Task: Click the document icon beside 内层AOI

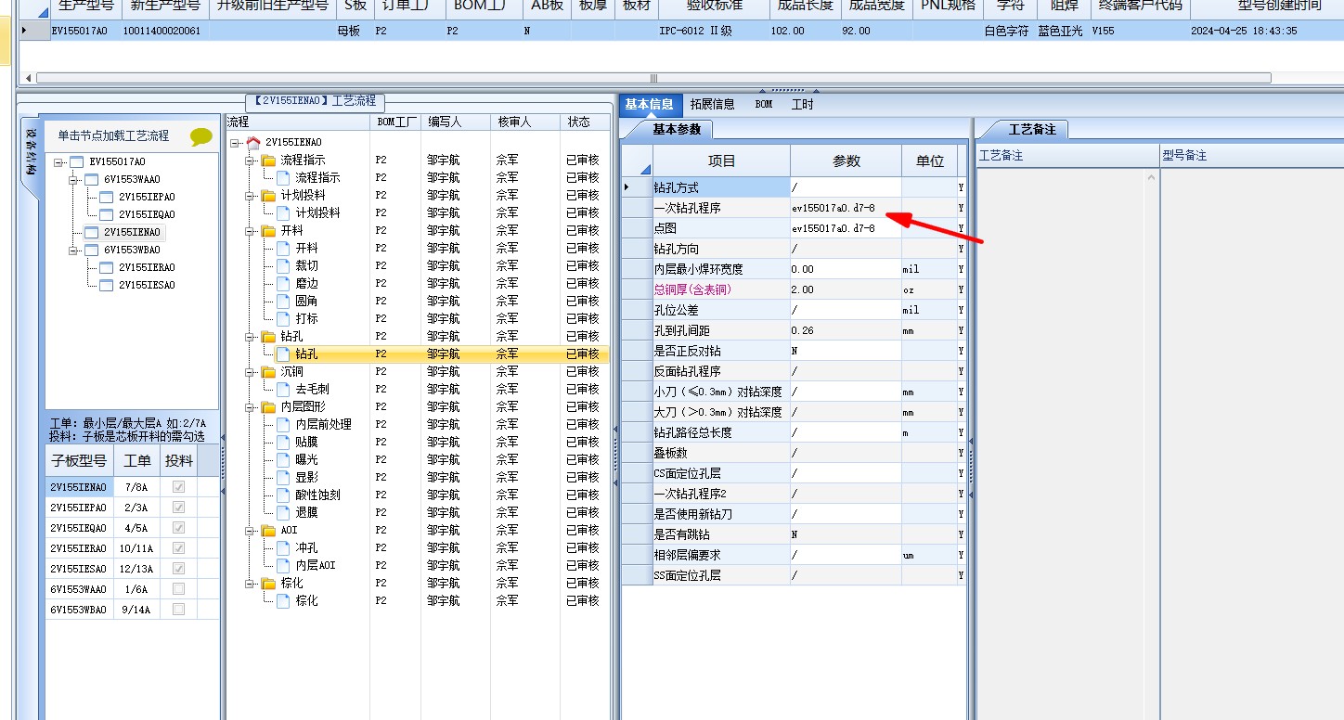Action: tap(283, 565)
